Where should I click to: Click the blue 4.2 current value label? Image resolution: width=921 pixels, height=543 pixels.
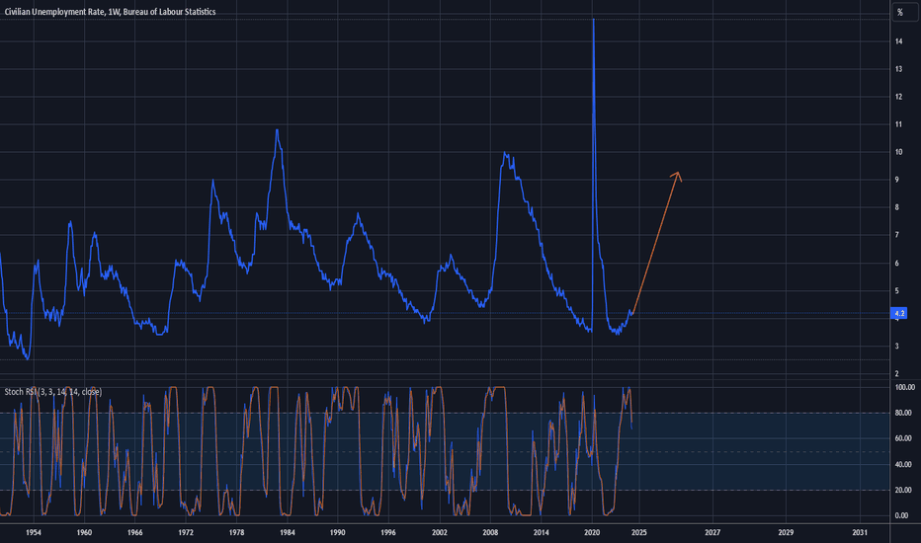(x=899, y=314)
